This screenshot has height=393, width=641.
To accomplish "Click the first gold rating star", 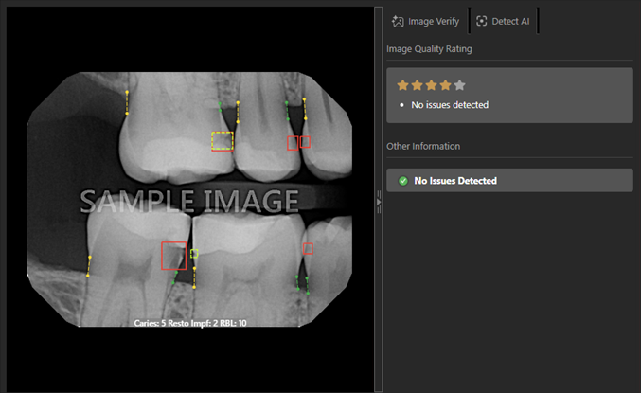I will [x=402, y=85].
